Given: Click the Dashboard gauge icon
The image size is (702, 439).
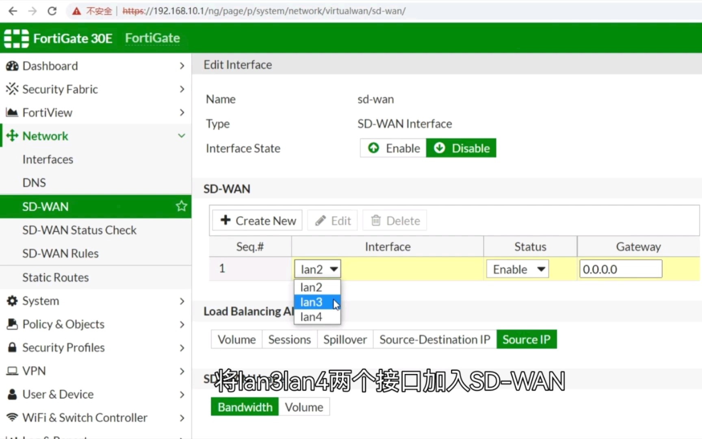Looking at the screenshot, I should 12,66.
